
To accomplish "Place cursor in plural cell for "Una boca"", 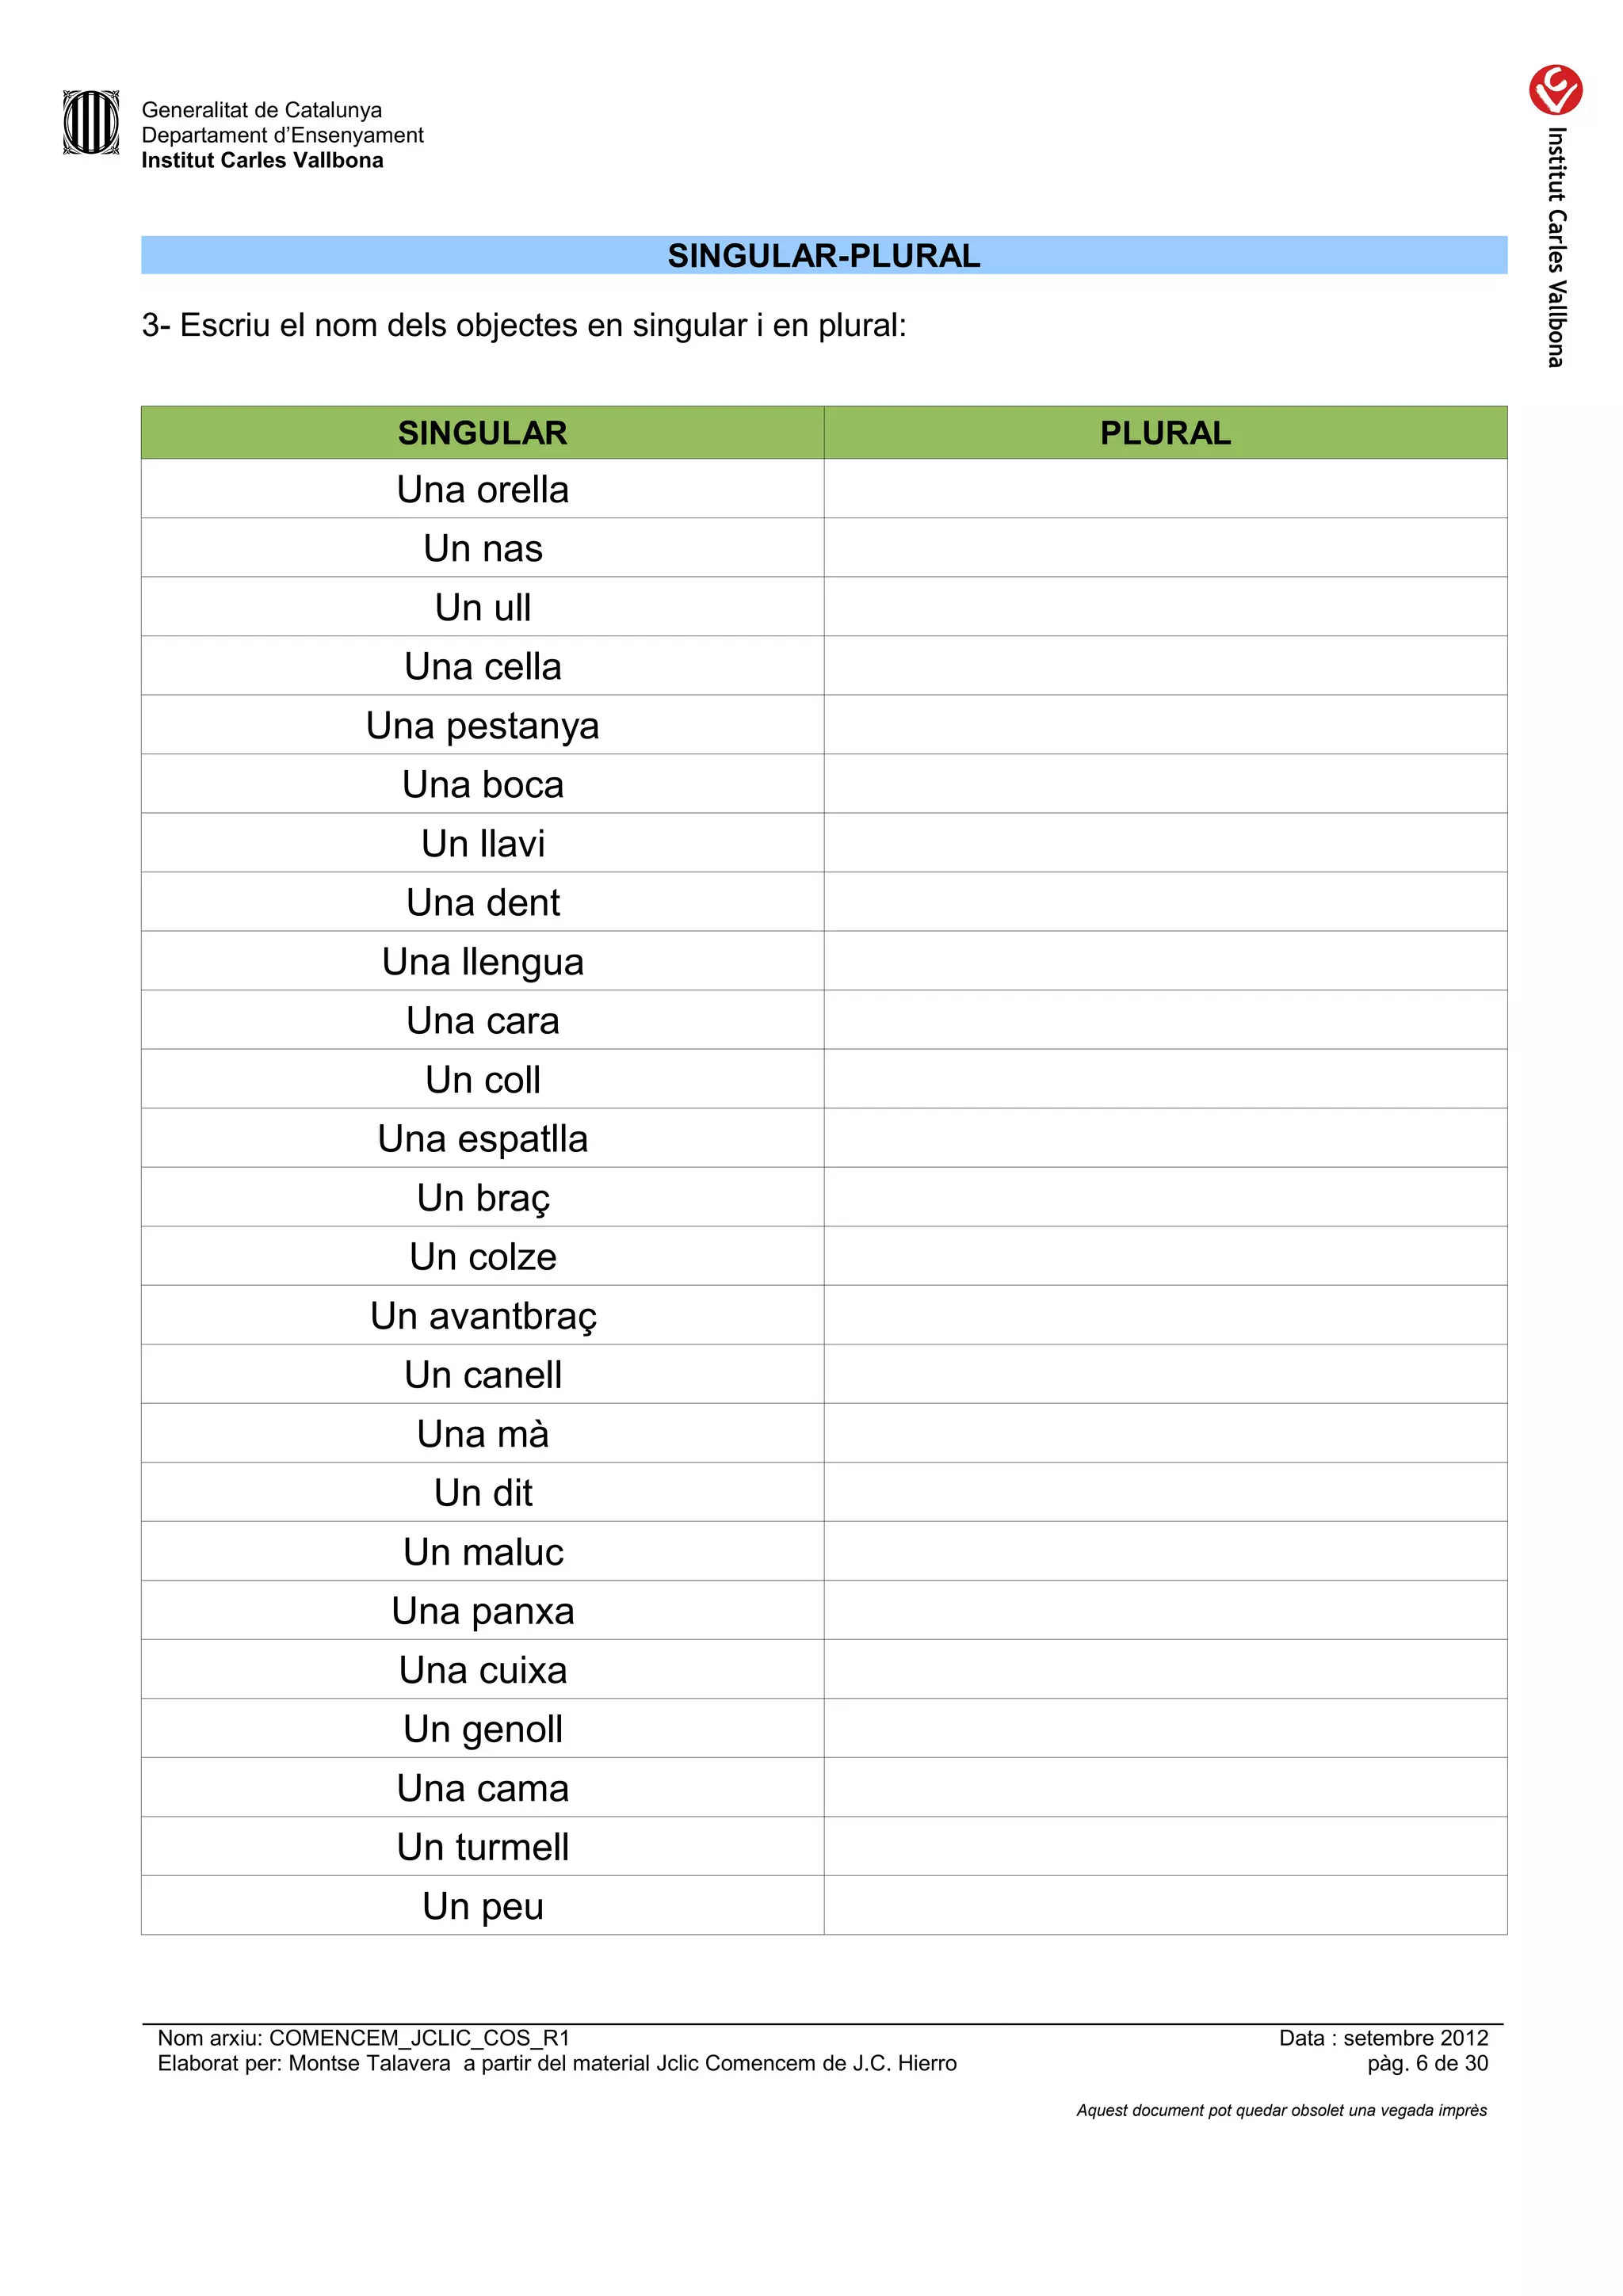I will pos(1165,784).
